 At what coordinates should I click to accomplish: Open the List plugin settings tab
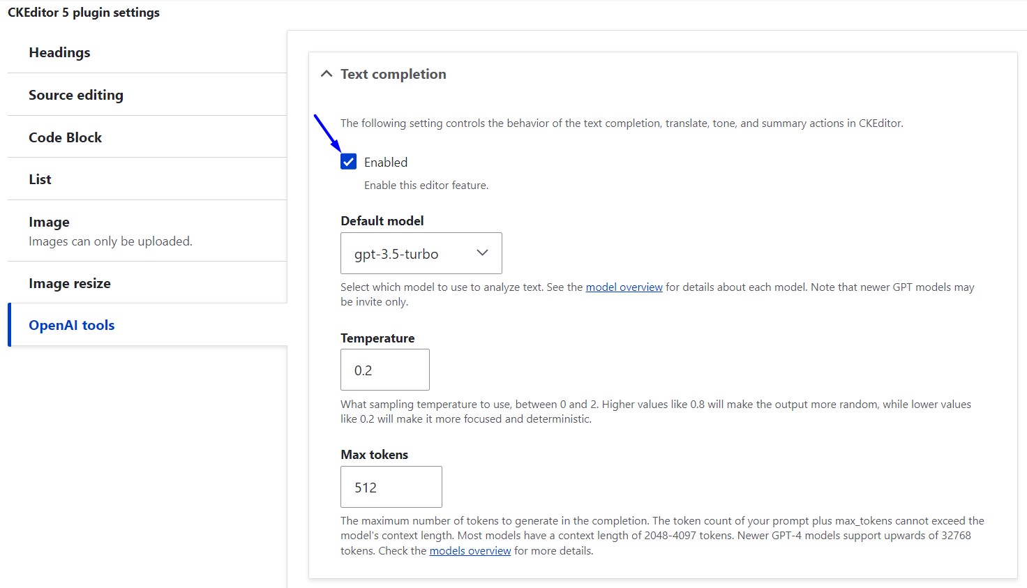(x=147, y=179)
